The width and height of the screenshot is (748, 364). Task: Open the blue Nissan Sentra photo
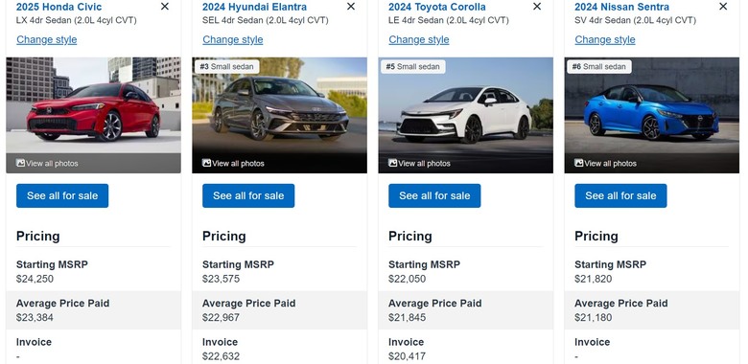652,115
